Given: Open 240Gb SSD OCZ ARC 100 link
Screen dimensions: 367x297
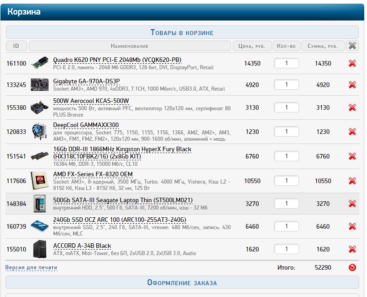Looking at the screenshot, I should point(120,220).
